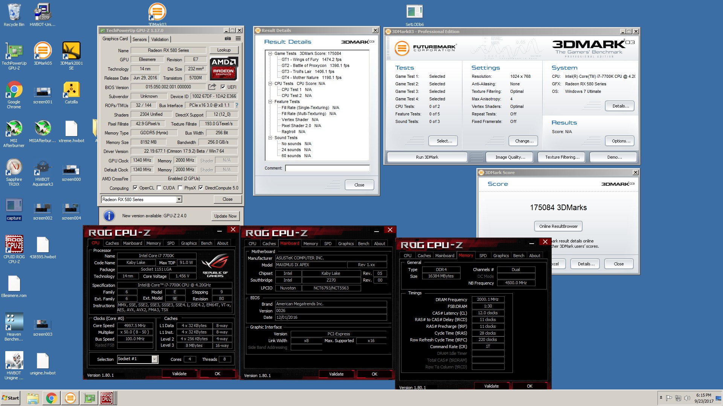Select GT1 - Wings of Fury row
723x406 pixels.
click(x=311, y=60)
